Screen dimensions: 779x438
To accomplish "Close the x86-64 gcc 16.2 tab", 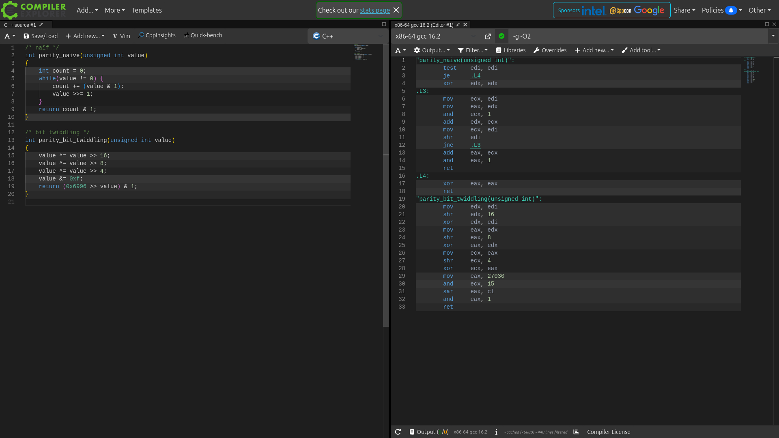I will click(465, 25).
